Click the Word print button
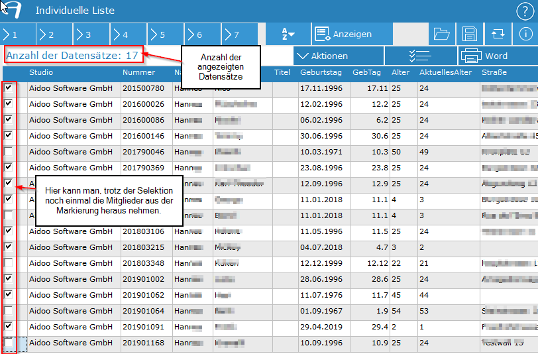This screenshot has height=354, width=538. tap(498, 56)
